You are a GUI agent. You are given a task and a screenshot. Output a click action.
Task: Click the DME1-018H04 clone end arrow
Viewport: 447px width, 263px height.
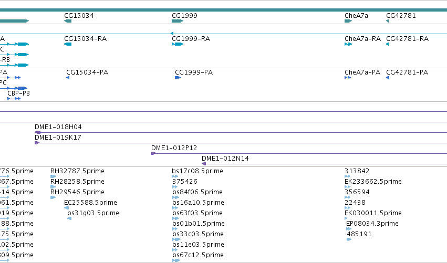37,132
